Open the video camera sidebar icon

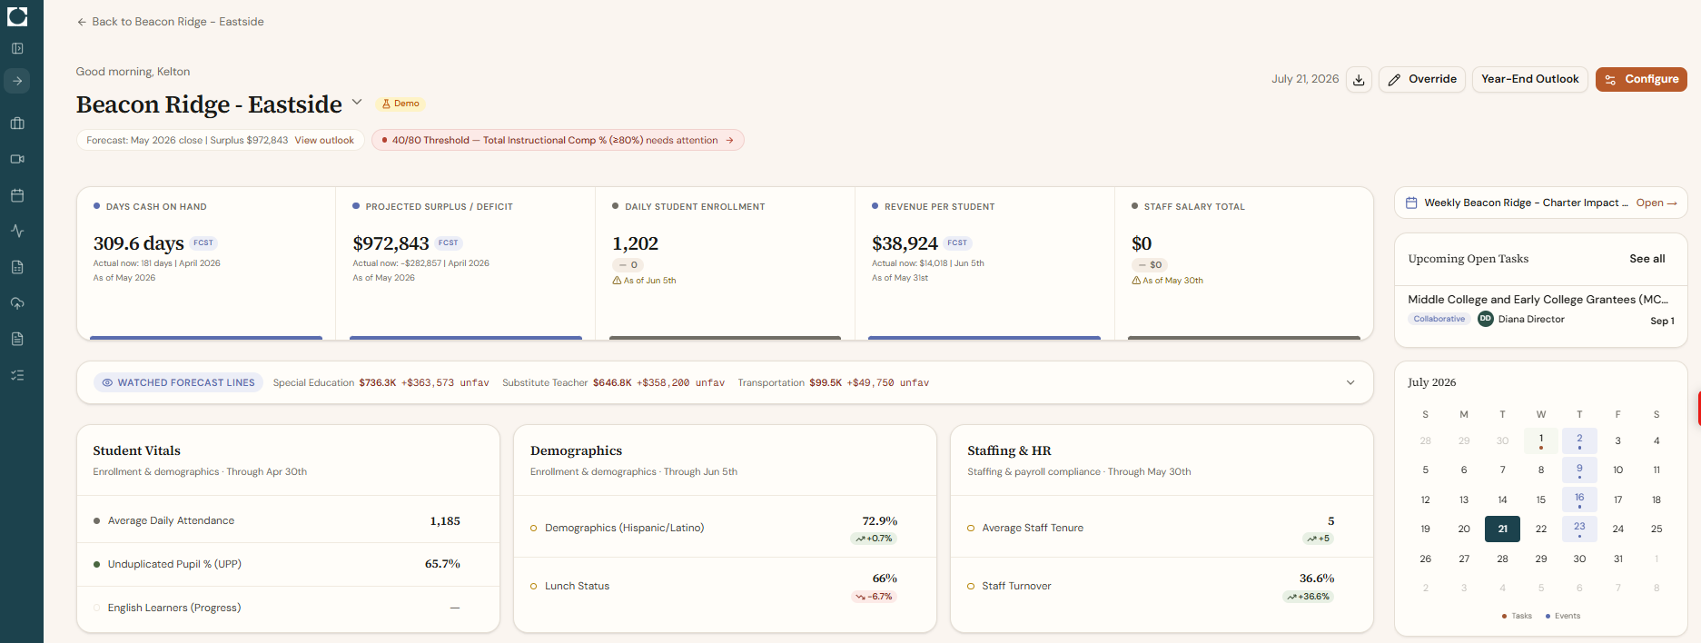pos(17,159)
